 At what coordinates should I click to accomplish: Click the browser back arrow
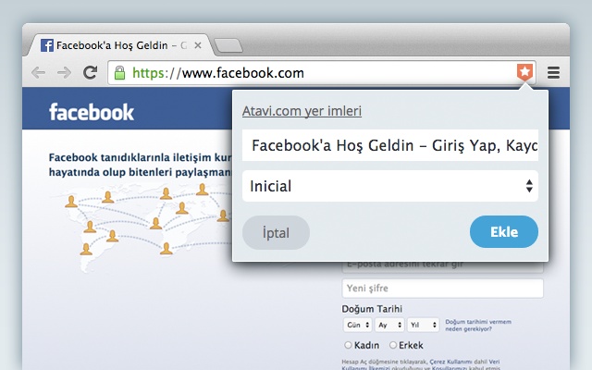coord(39,72)
